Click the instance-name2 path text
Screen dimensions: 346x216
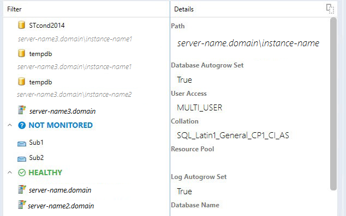pos(74,95)
